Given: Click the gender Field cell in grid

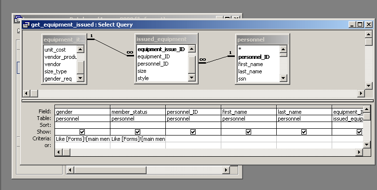Looking at the screenshot, I should pyautogui.click(x=82, y=111).
